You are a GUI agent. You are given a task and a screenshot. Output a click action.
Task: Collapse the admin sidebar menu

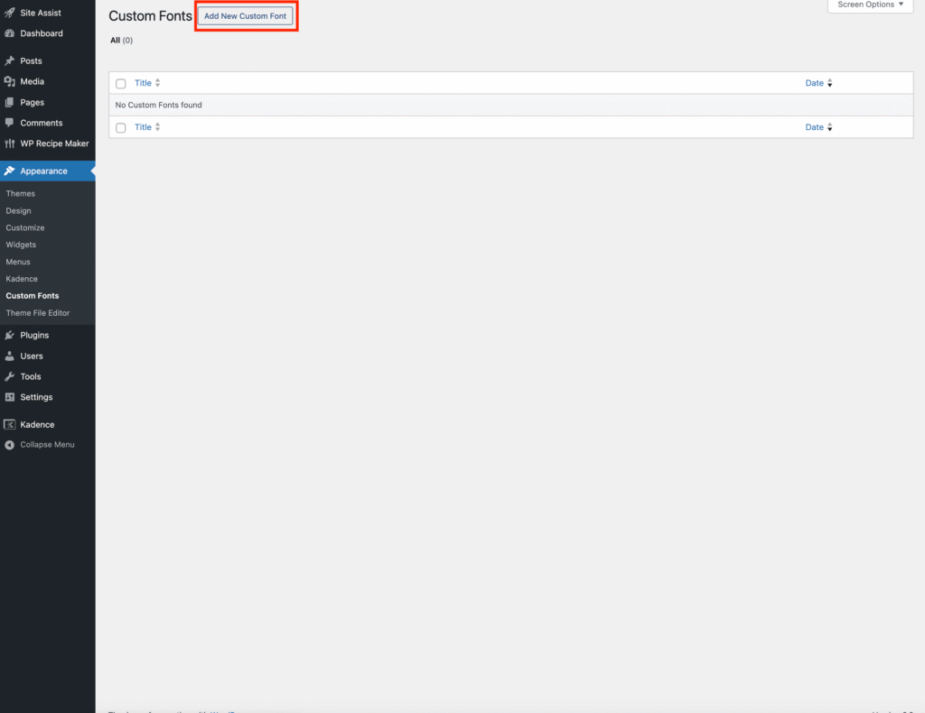point(41,445)
